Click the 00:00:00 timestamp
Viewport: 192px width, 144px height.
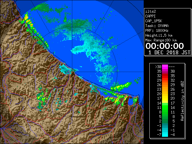165,46
